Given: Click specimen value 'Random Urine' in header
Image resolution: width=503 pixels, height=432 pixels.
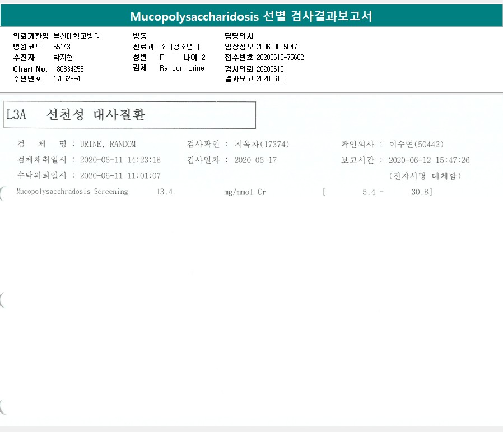Looking at the screenshot, I should [x=182, y=68].
